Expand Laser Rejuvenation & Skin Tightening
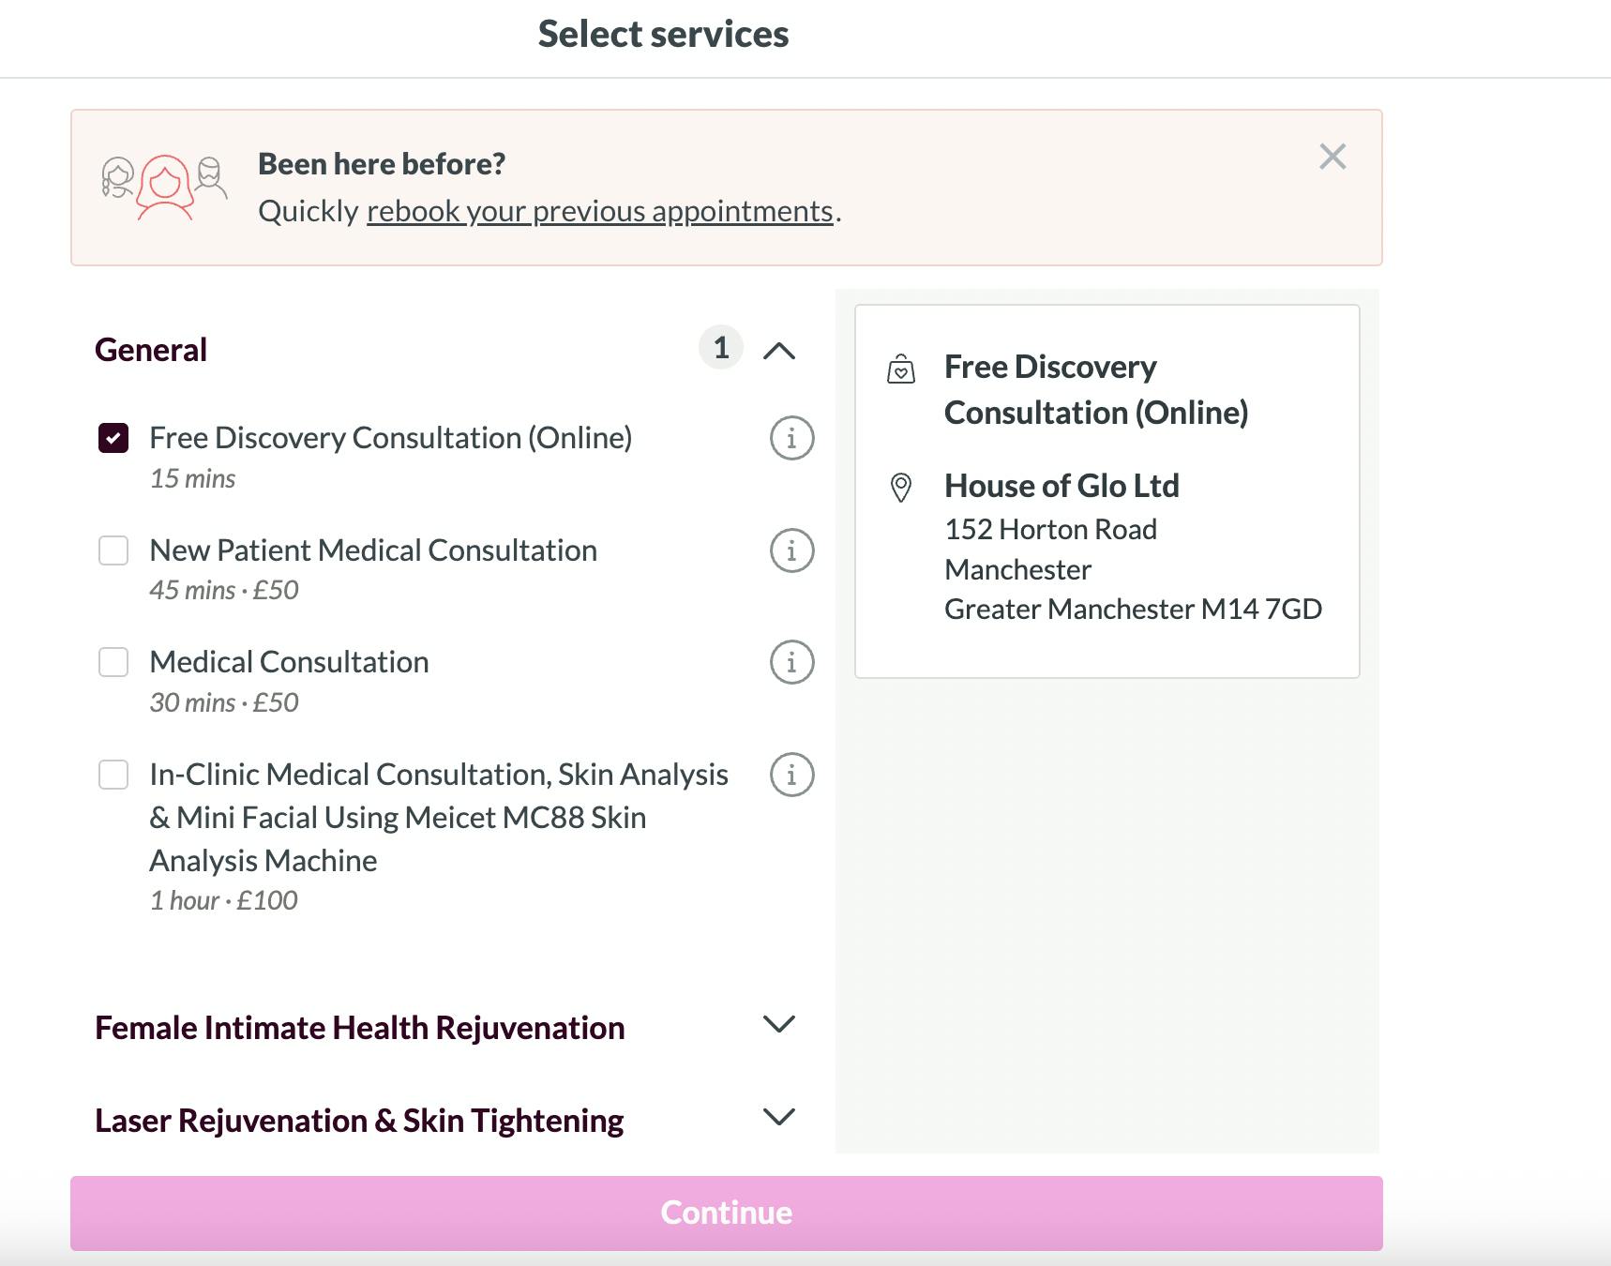Viewport: 1611px width, 1266px height. coord(779,1116)
